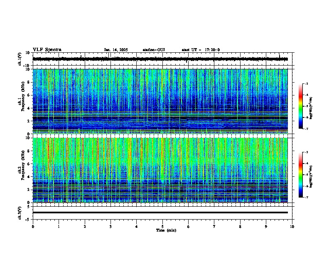Click the ch.1(V) waveform axis label
The image size is (329, 254).
tap(20, 59)
